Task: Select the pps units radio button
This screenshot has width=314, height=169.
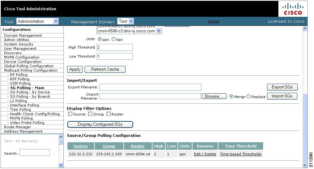Action: [x=100, y=39]
